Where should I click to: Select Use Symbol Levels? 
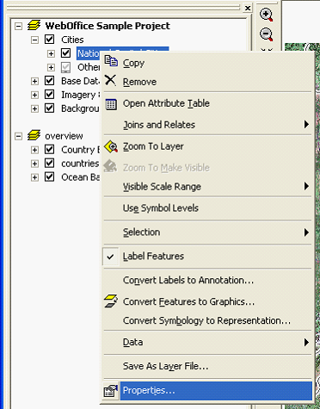pyautogui.click(x=207, y=208)
